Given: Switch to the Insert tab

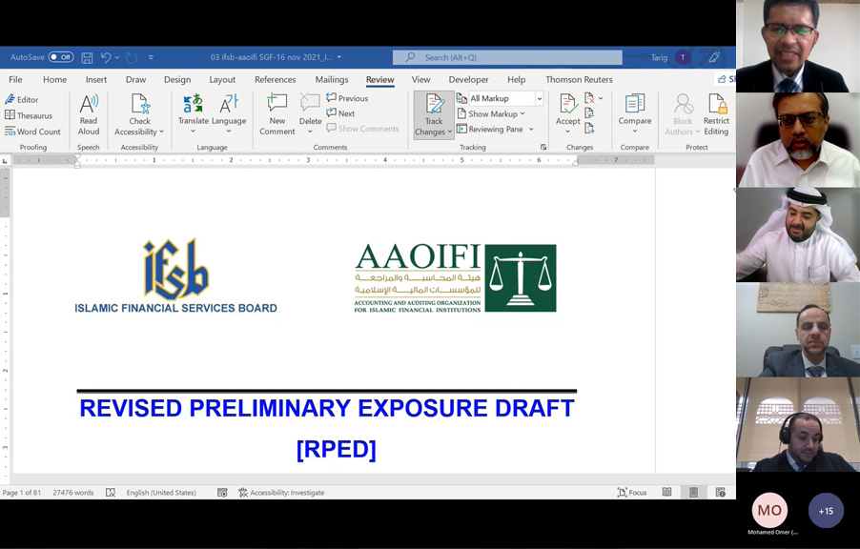Looking at the screenshot, I should coord(96,79).
